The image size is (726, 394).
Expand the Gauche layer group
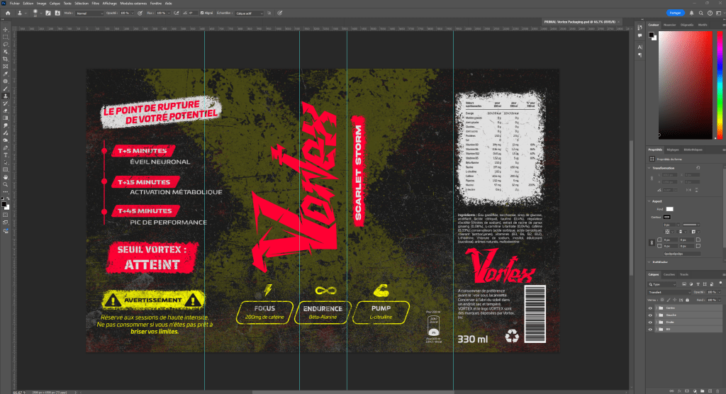pos(657,315)
